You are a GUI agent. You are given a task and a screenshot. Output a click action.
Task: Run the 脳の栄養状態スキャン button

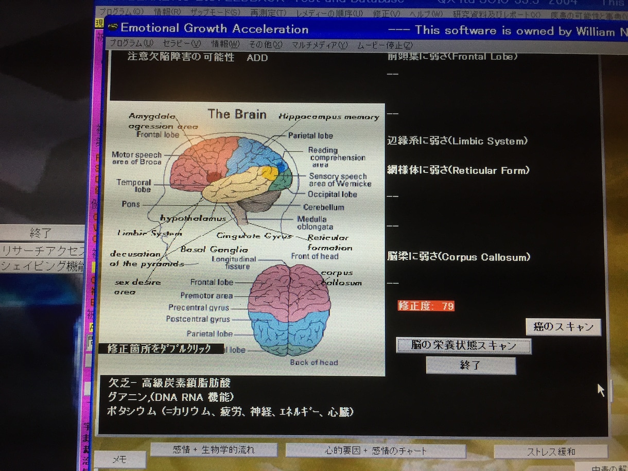(x=463, y=345)
